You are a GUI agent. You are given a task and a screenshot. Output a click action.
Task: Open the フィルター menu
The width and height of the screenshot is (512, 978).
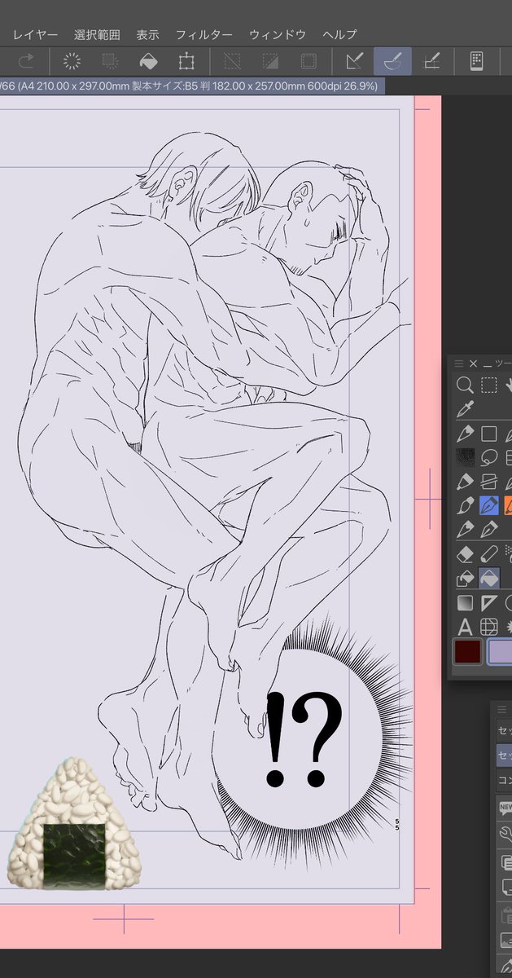tap(203, 35)
